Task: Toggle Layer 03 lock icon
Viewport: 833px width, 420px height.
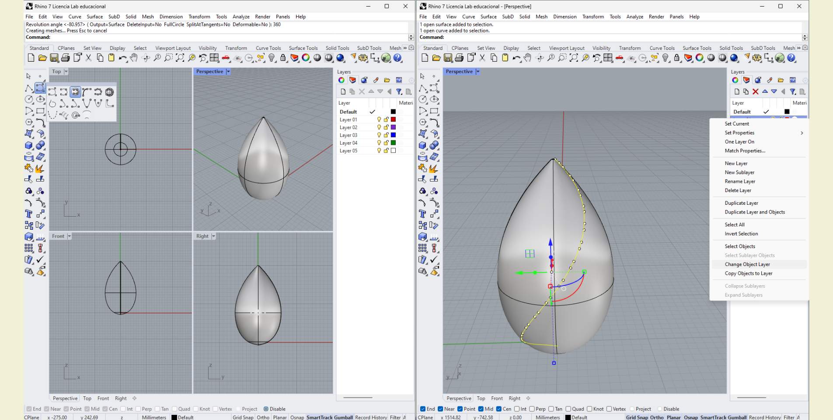Action: click(x=386, y=135)
